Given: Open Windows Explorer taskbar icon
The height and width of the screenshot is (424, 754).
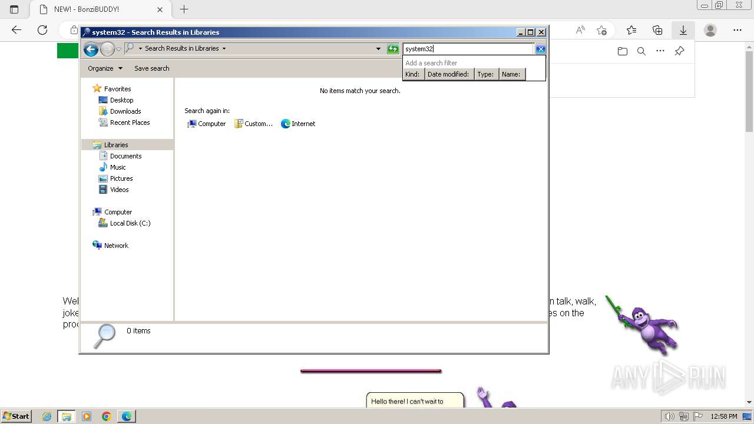Looking at the screenshot, I should 67,416.
